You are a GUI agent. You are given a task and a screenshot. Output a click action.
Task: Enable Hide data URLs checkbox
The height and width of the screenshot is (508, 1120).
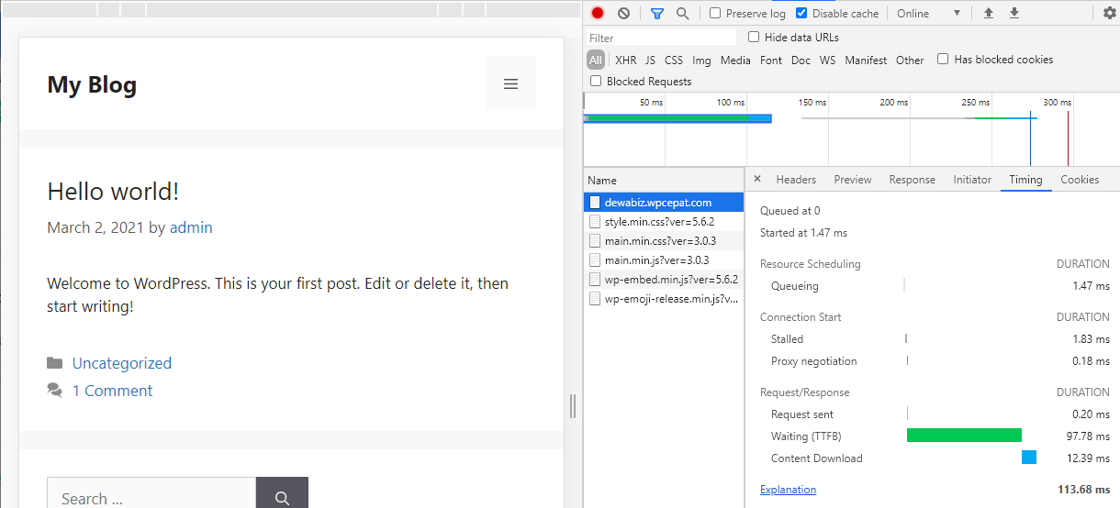tap(754, 38)
